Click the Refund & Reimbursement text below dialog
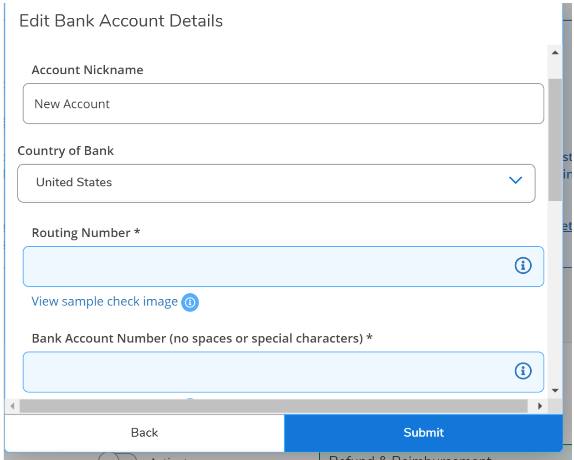 (410, 457)
